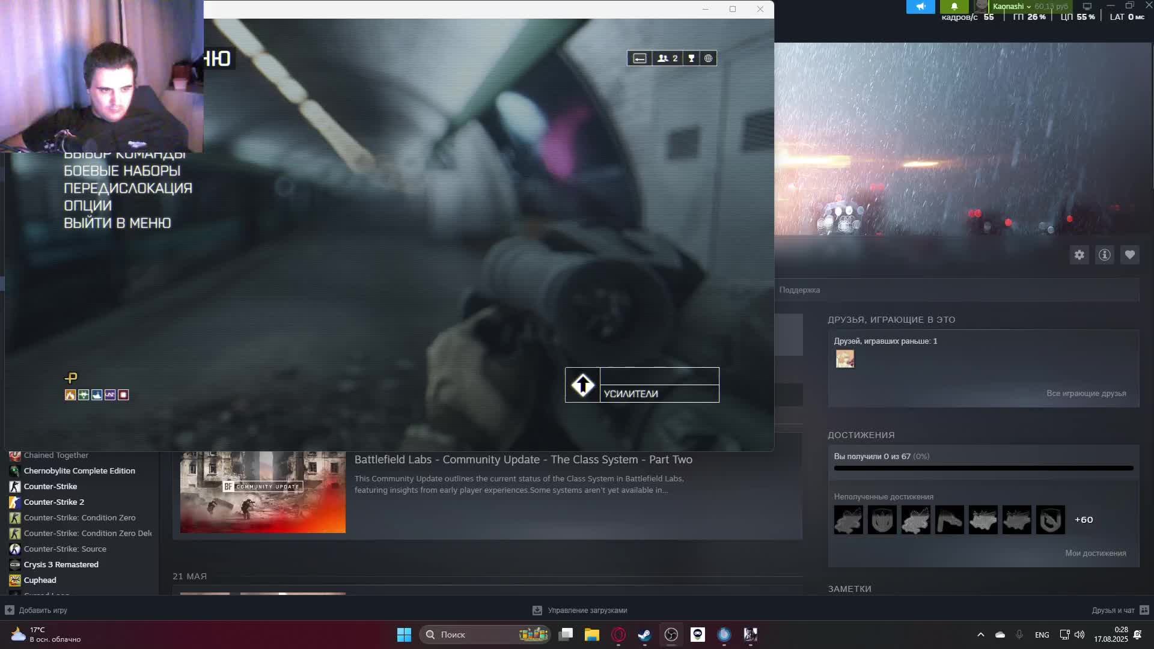The image size is (1154, 649).
Task: Open Все играющие друзья link
Action: pos(1086,393)
